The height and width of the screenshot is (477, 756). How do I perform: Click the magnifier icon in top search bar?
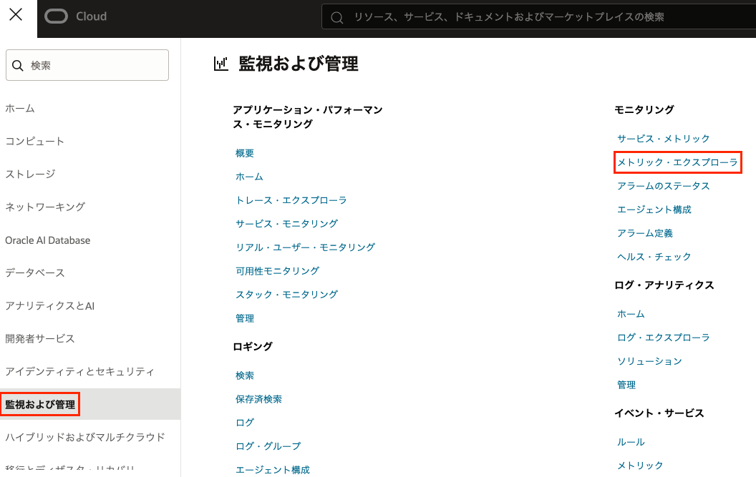(x=337, y=18)
